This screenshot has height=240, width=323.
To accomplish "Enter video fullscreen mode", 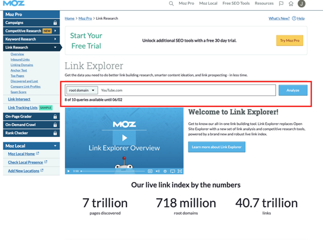I will [x=180, y=171].
